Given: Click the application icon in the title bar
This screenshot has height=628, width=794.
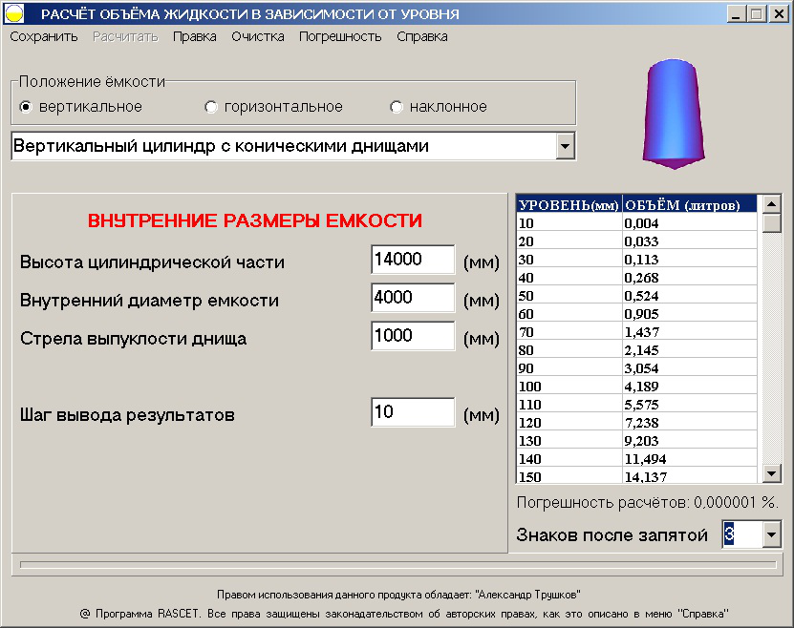Looking at the screenshot, I should click(x=13, y=11).
